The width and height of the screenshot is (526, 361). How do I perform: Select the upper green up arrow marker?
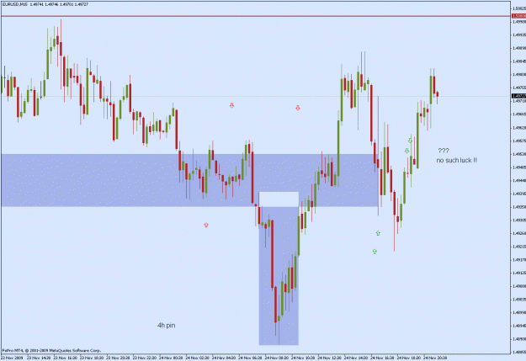click(378, 233)
